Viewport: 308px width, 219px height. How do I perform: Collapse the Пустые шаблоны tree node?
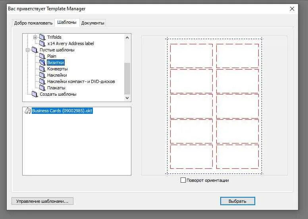[27, 50]
